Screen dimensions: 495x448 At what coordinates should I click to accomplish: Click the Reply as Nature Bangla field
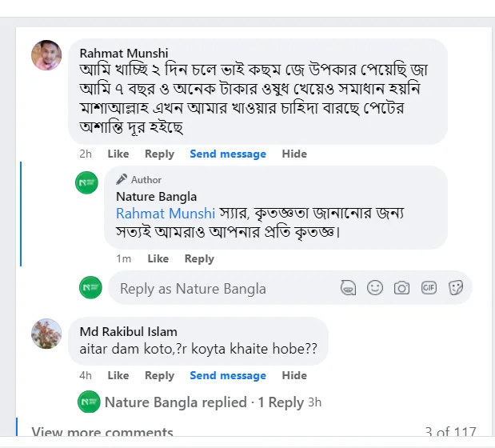tap(224, 289)
